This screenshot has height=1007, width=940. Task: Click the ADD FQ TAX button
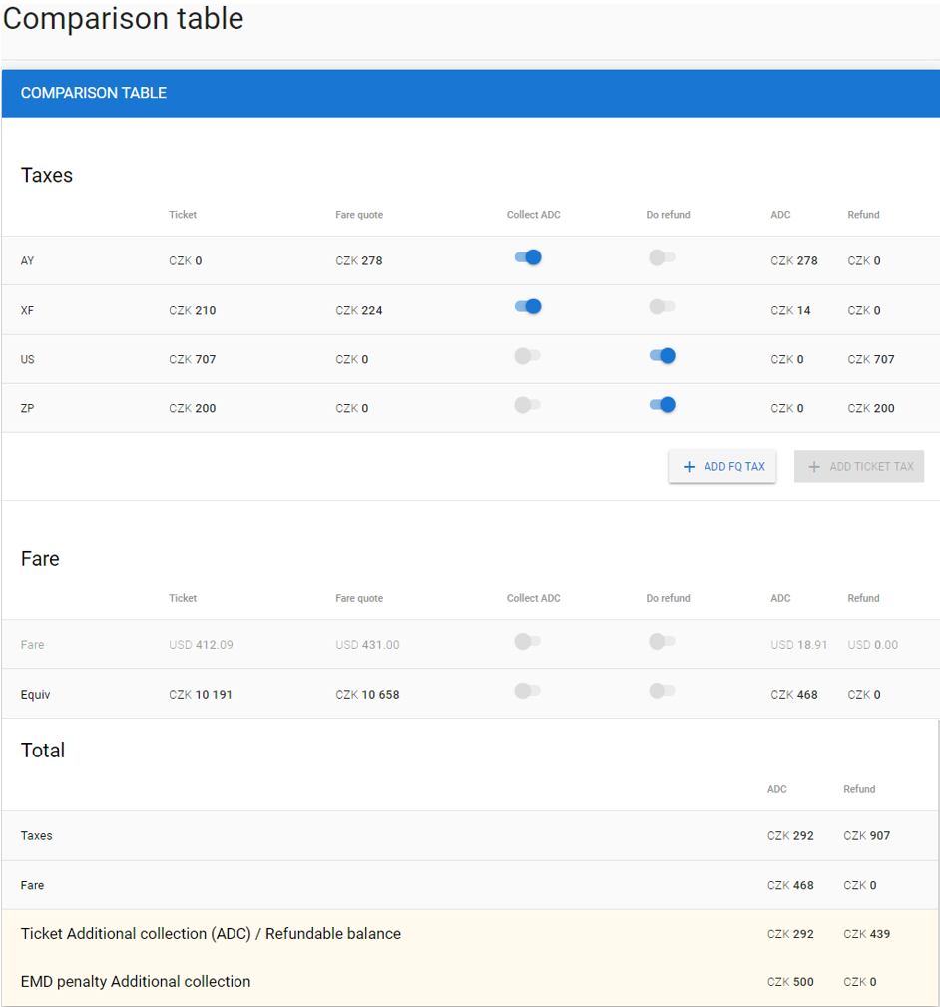(722, 467)
